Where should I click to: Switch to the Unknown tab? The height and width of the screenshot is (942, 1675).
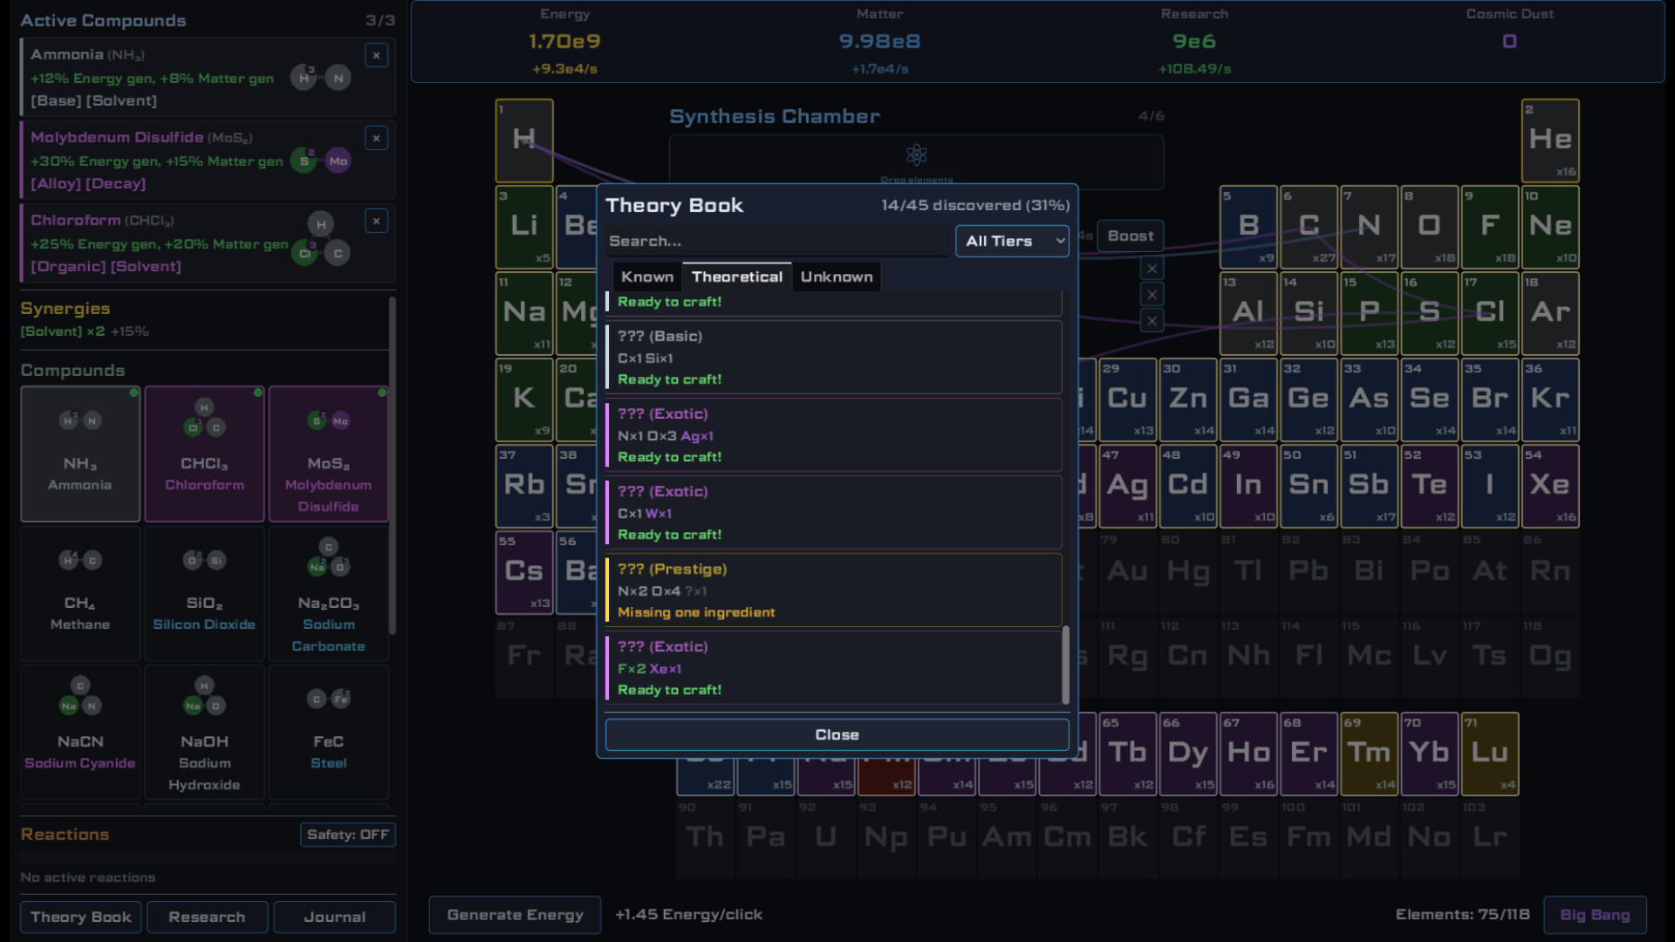click(x=836, y=276)
